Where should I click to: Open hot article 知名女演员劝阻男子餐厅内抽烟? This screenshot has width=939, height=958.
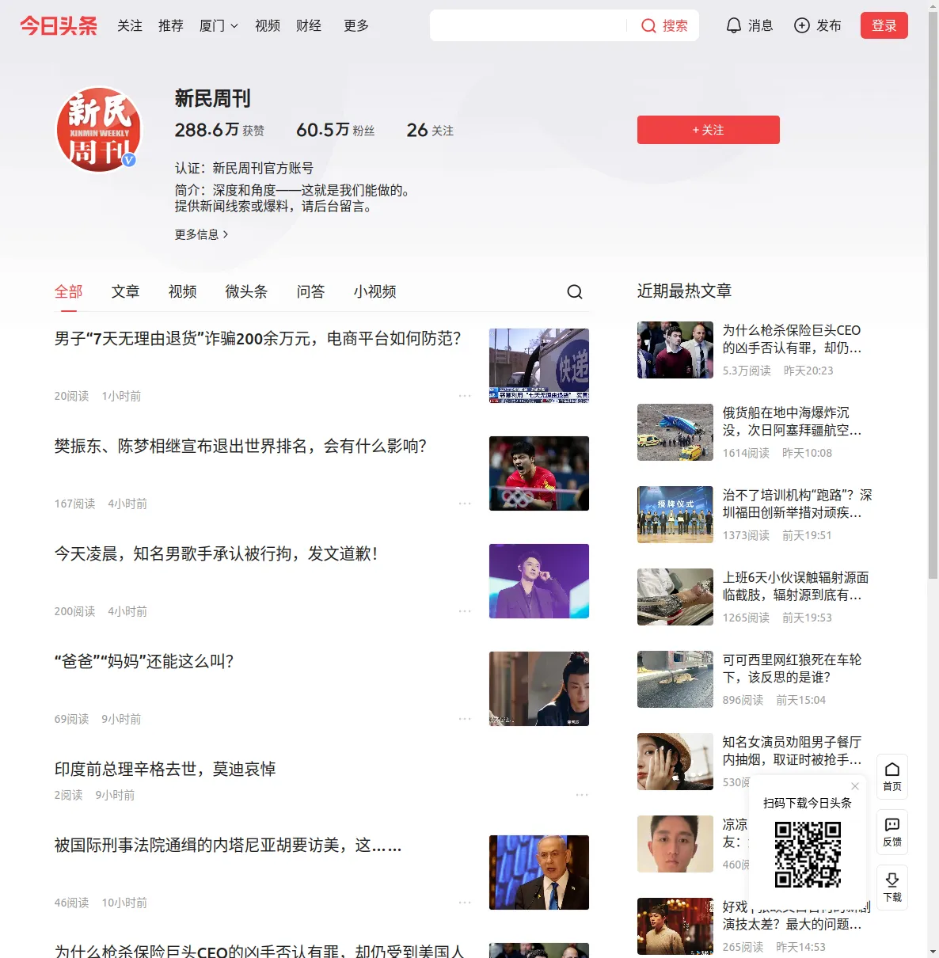[x=793, y=751]
